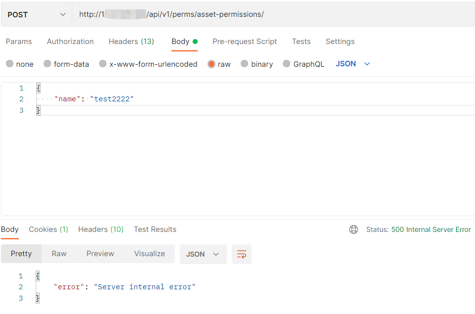Image resolution: width=475 pixels, height=314 pixels.
Task: Open the Authorization tab
Action: (x=70, y=42)
